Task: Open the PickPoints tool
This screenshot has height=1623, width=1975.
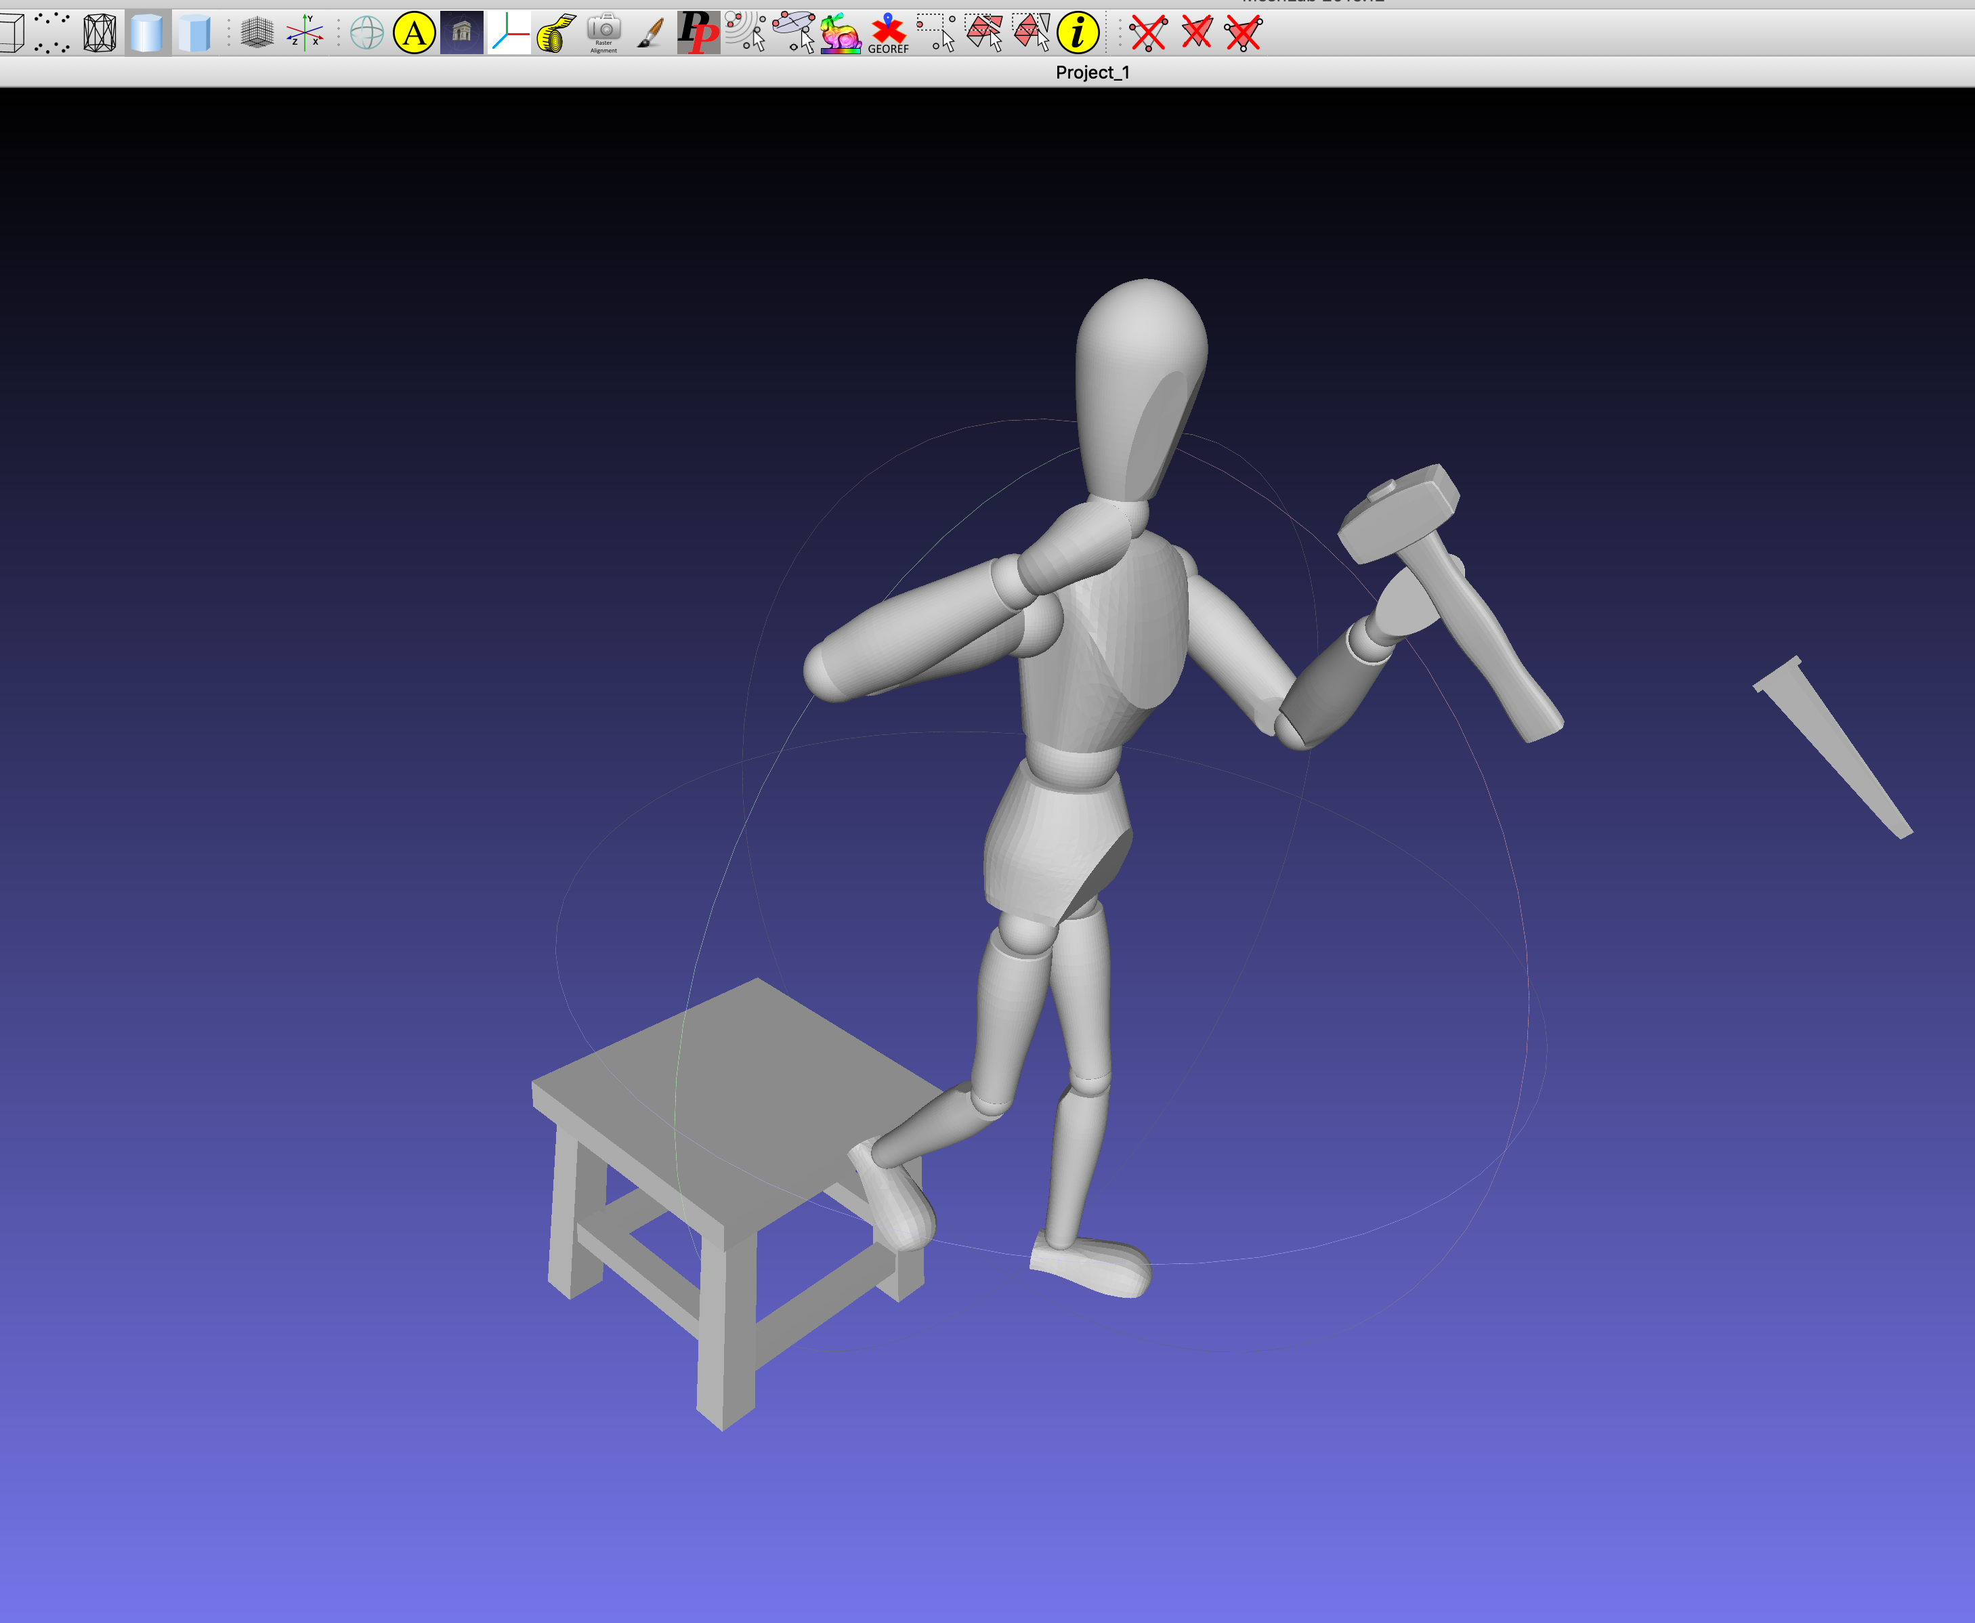Action: (x=698, y=33)
